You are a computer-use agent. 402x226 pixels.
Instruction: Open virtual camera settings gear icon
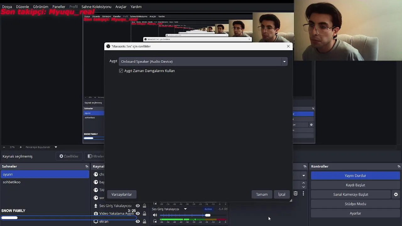click(396, 194)
